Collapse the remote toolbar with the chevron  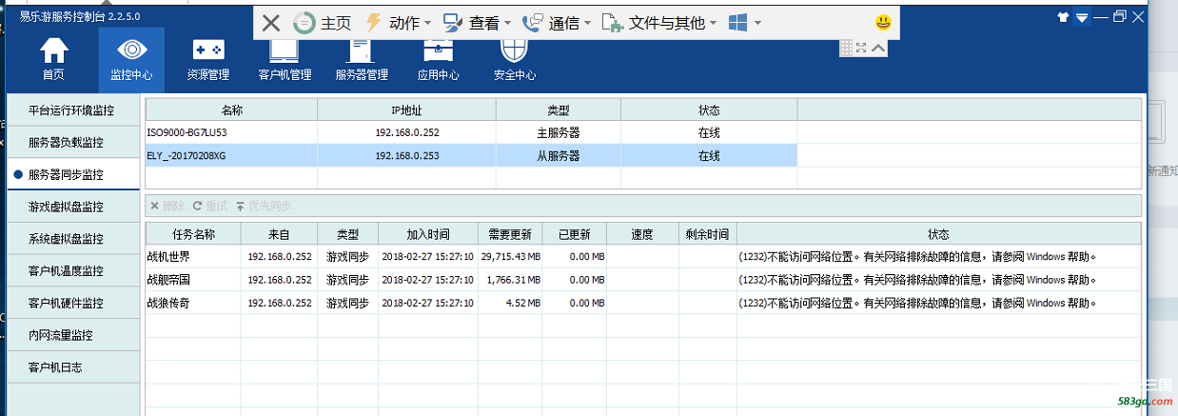point(878,48)
